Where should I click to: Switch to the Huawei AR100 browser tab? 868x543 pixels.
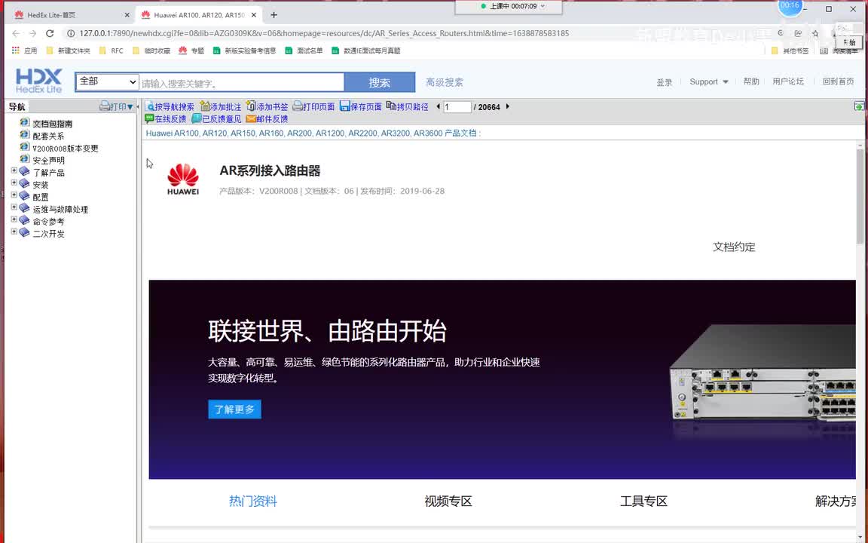click(x=198, y=15)
